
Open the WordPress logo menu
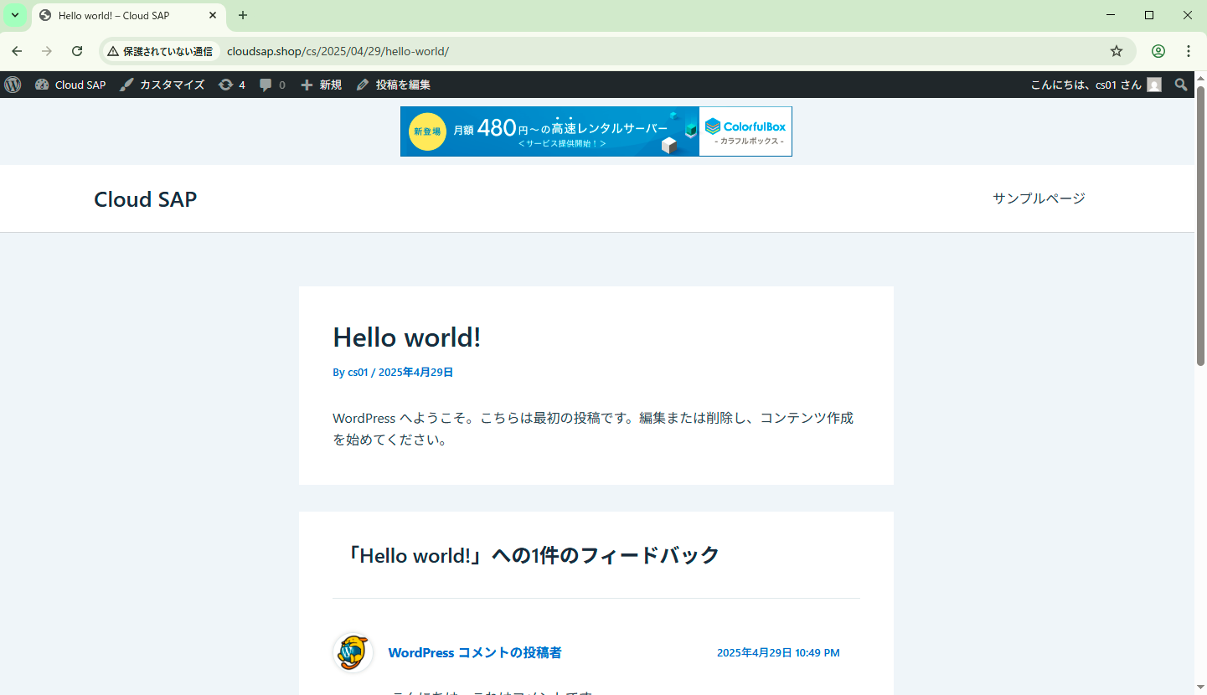click(13, 85)
